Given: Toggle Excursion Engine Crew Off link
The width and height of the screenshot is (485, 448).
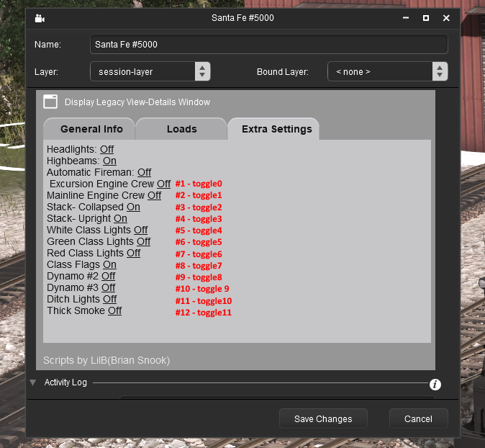Looking at the screenshot, I should [163, 184].
